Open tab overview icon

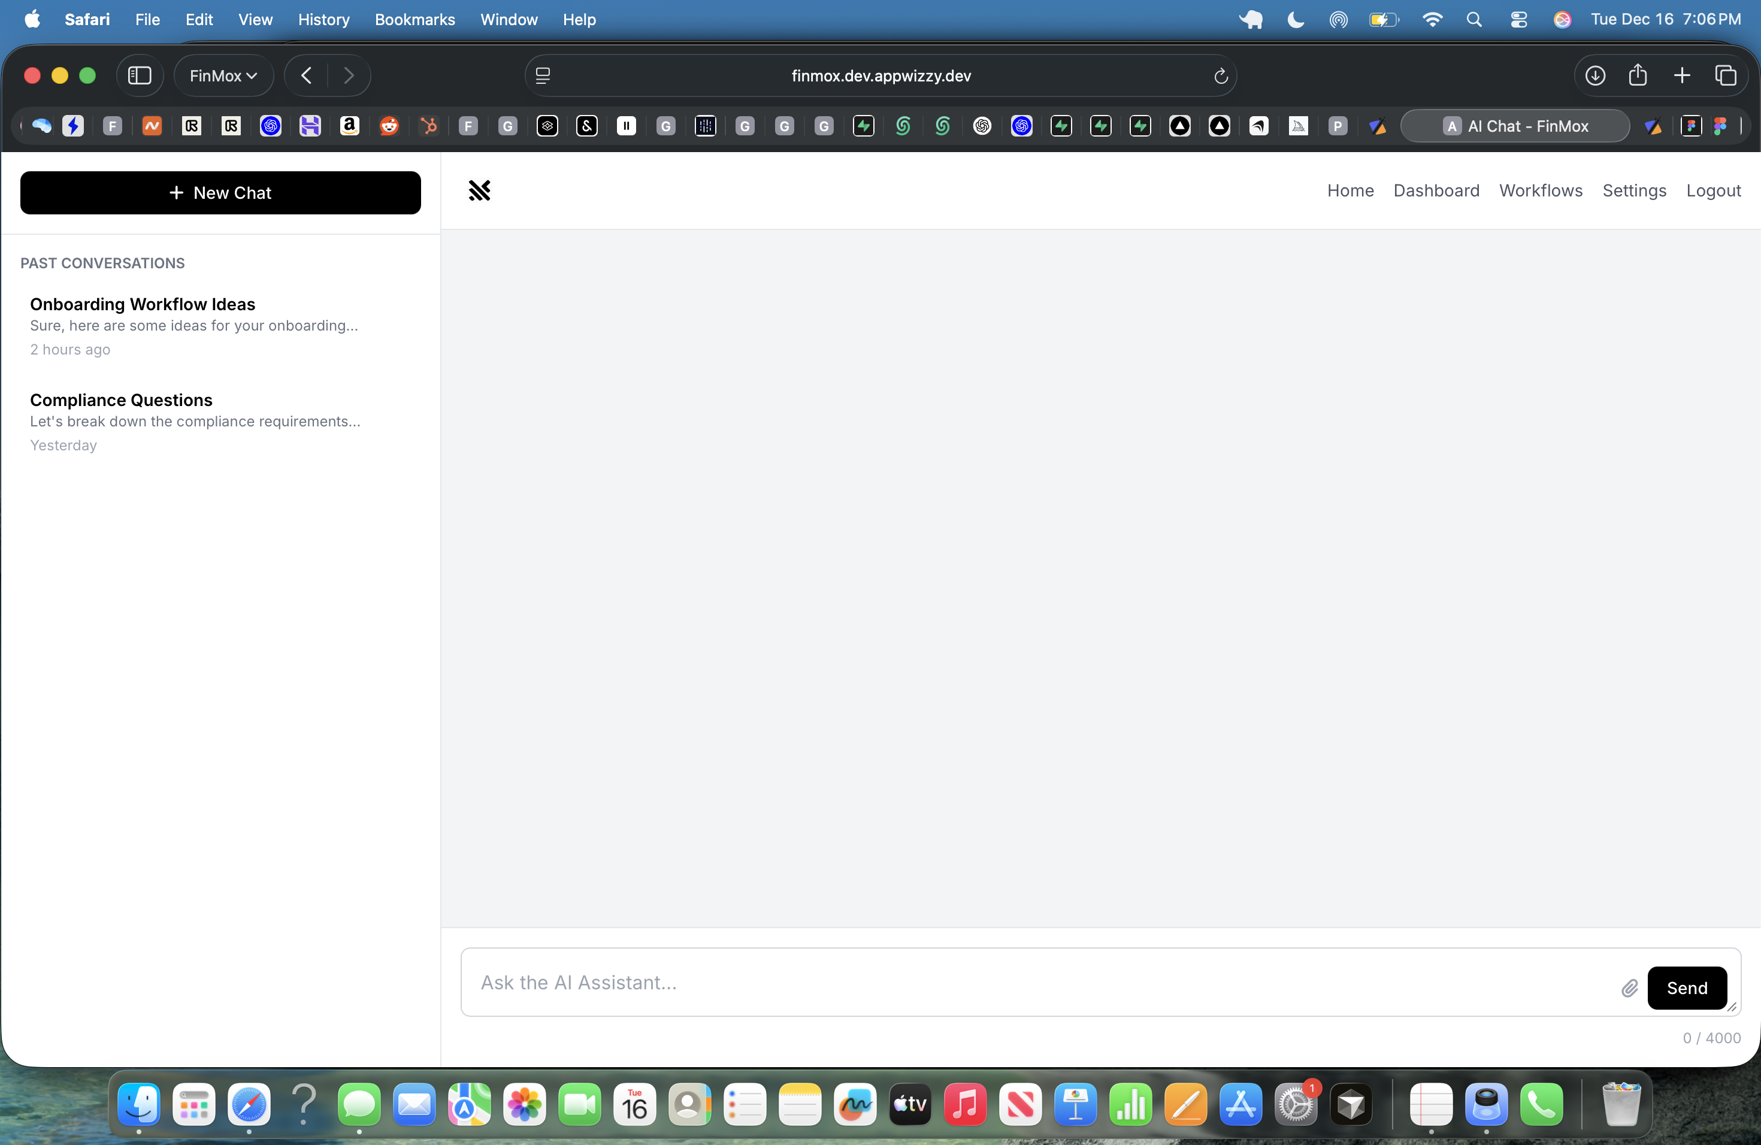tap(1724, 75)
